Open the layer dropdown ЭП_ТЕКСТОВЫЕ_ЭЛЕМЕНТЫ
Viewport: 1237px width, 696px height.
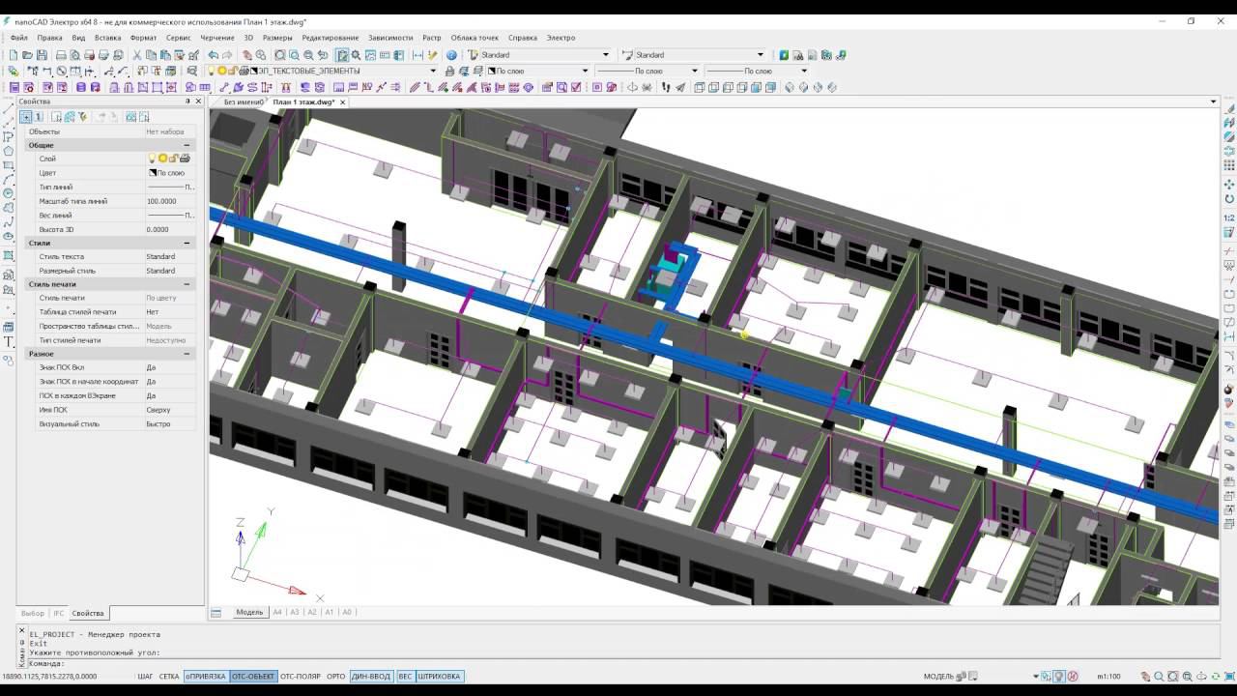pos(433,71)
